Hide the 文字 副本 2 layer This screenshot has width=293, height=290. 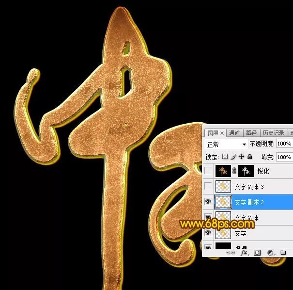tap(208, 202)
